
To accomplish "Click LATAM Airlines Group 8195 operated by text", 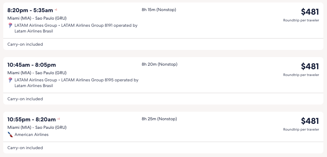I will pos(100,80).
